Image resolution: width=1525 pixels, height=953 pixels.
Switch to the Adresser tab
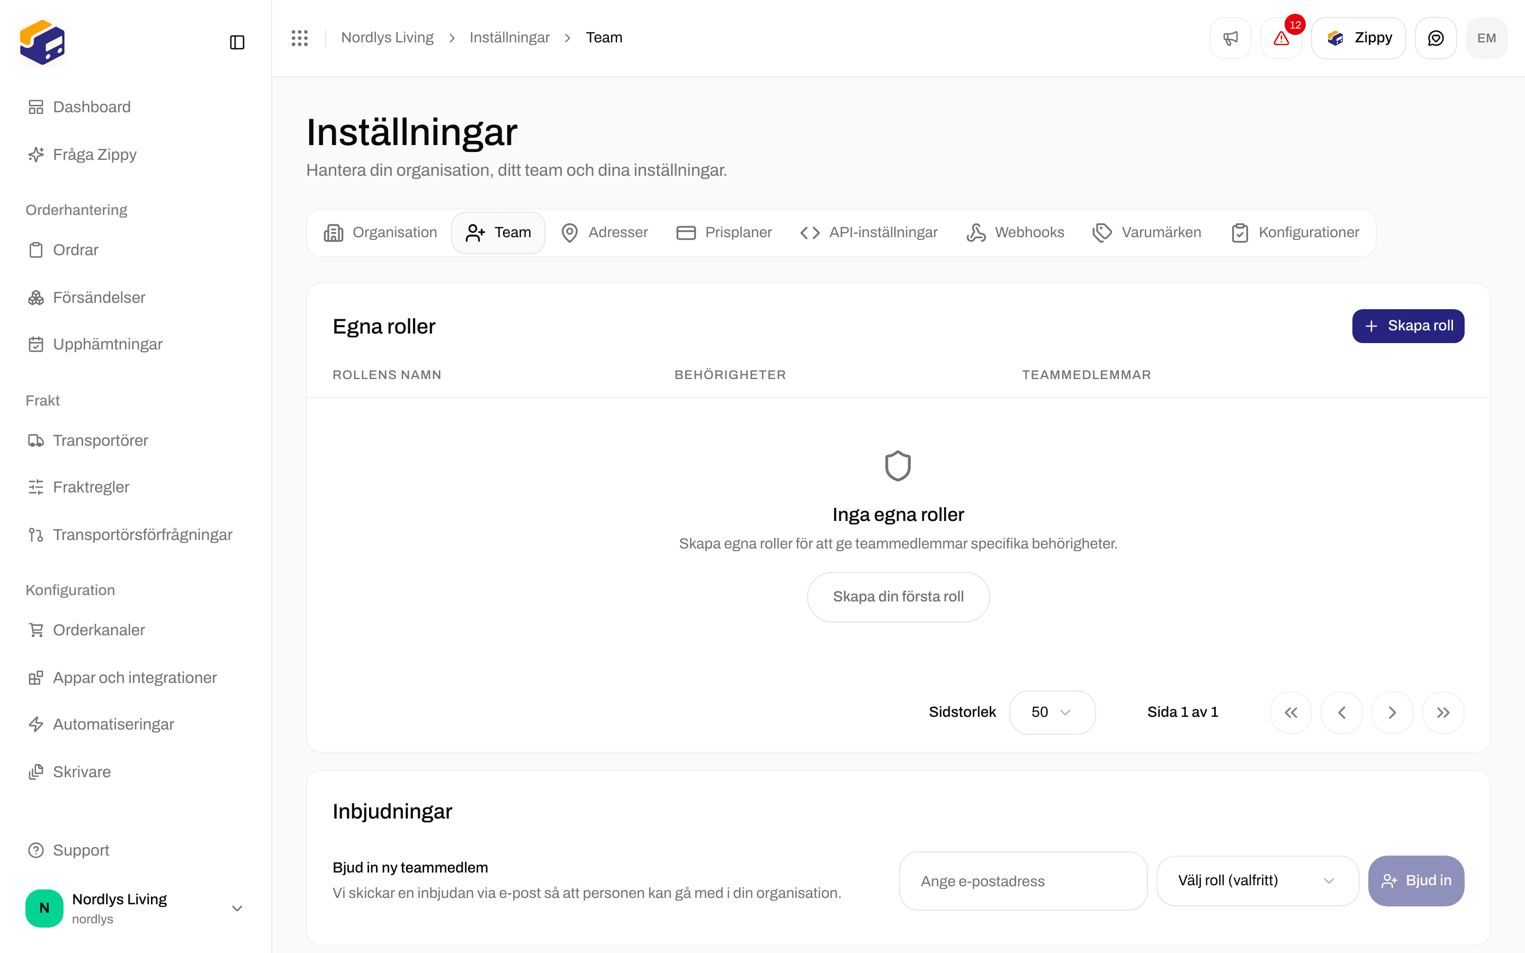click(604, 232)
